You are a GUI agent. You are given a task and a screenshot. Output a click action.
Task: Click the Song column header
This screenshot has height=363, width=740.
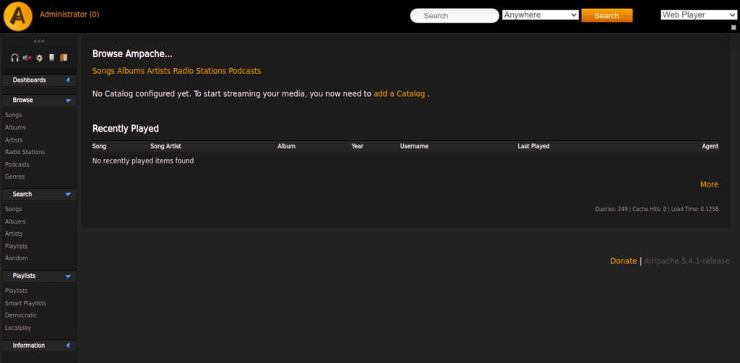coord(99,146)
